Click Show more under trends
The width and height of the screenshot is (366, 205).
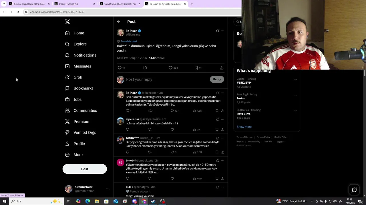[x=244, y=127]
